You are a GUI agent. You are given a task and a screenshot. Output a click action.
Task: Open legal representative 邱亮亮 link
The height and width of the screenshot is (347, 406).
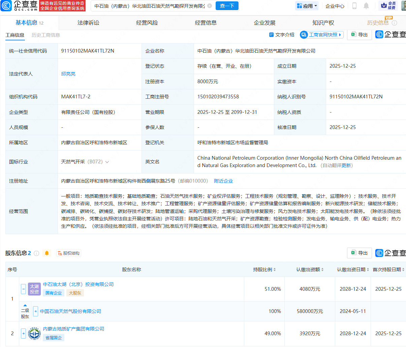(x=68, y=74)
